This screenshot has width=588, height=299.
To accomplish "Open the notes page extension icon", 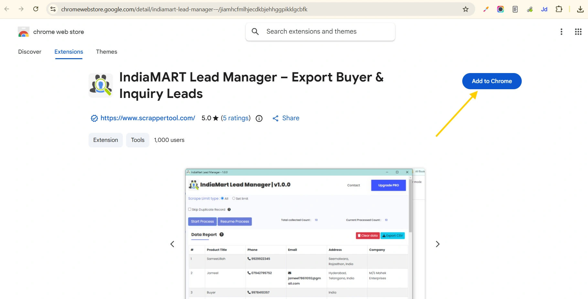I will 515,9.
